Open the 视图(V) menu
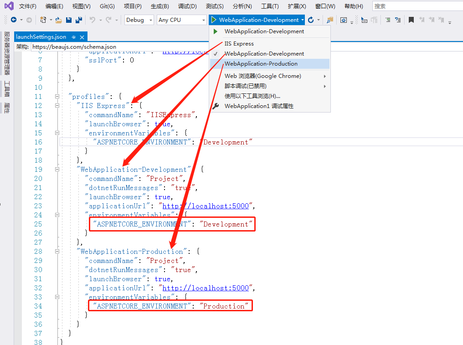 [x=81, y=6]
